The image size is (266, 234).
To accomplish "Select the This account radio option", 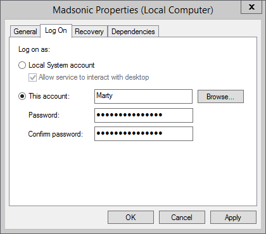I will (x=22, y=96).
